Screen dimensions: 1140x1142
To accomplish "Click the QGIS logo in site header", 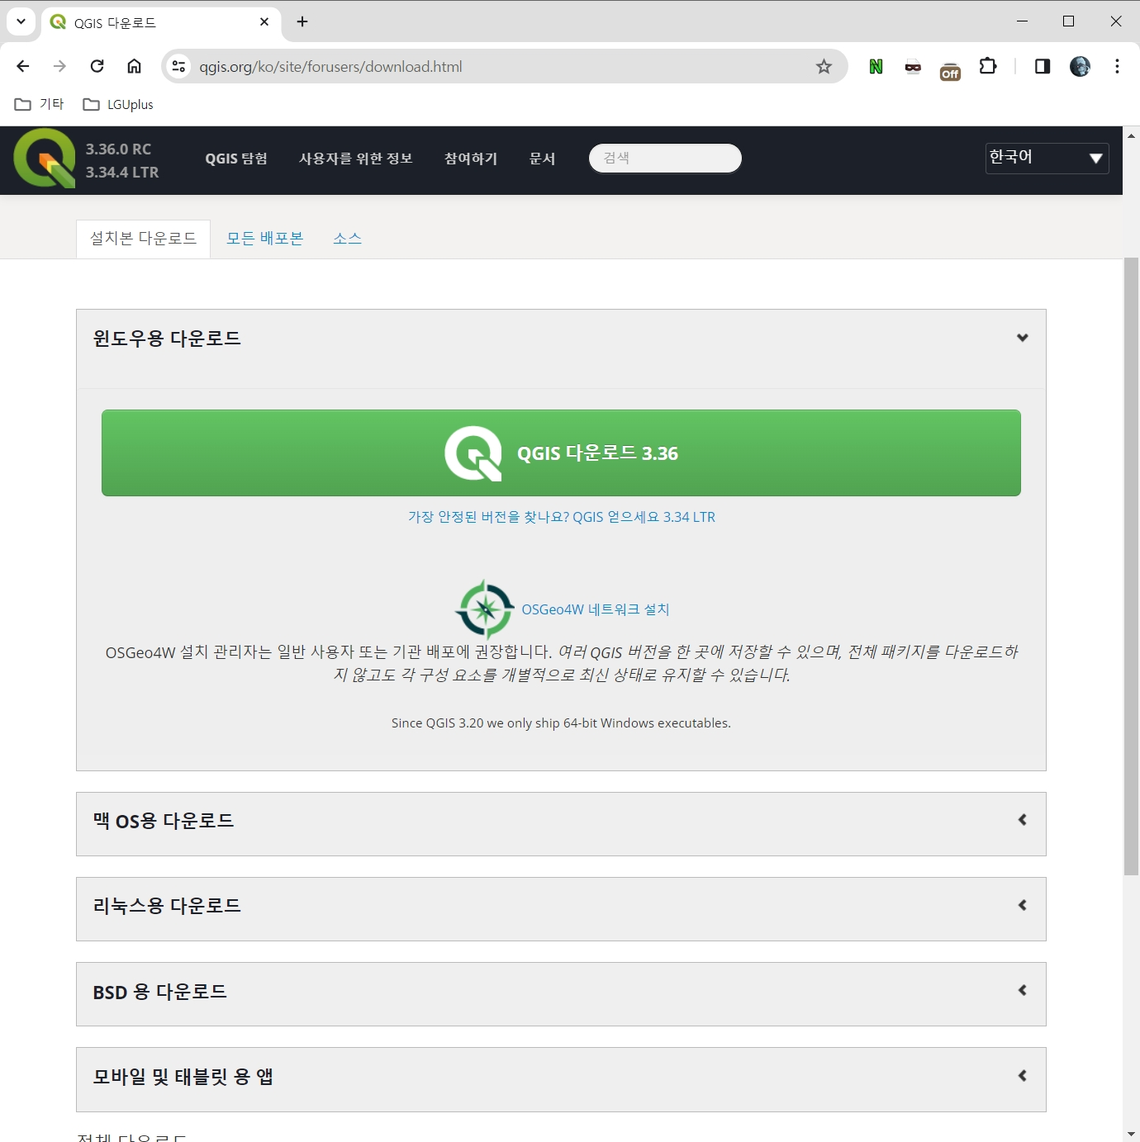I will pyautogui.click(x=45, y=158).
